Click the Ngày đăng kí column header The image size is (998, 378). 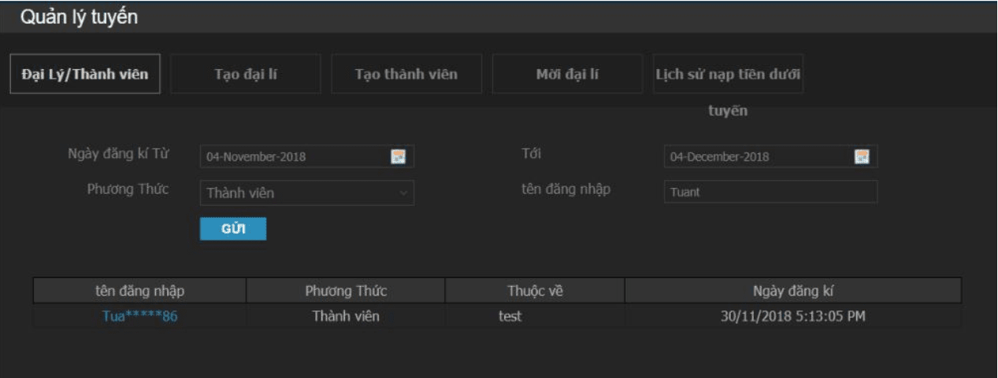(793, 291)
